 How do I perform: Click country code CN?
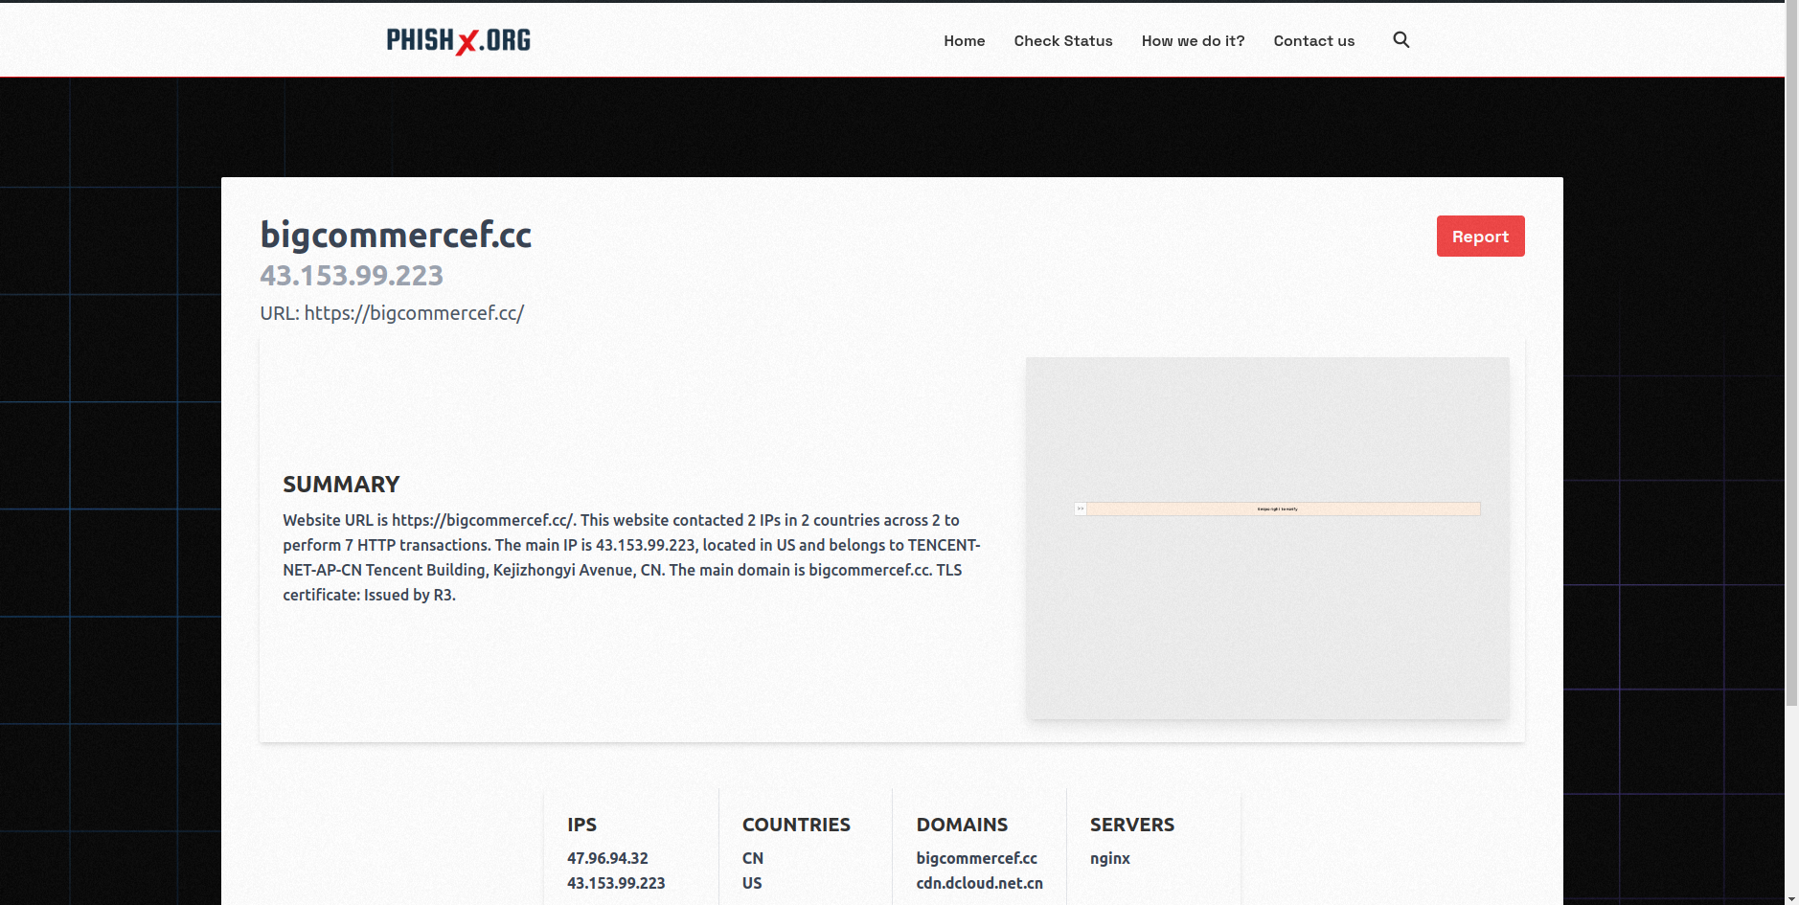[753, 858]
